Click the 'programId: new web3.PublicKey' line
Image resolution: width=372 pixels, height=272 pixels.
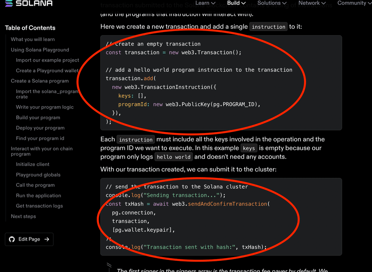coord(189,104)
